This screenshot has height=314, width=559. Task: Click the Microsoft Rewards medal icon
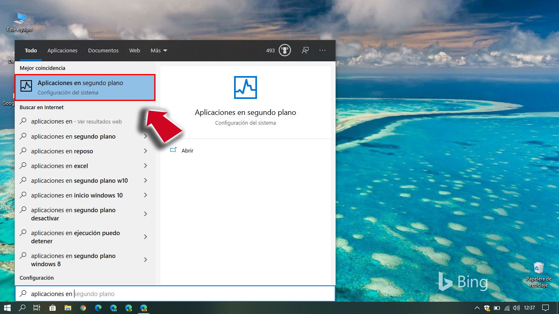pyautogui.click(x=285, y=50)
